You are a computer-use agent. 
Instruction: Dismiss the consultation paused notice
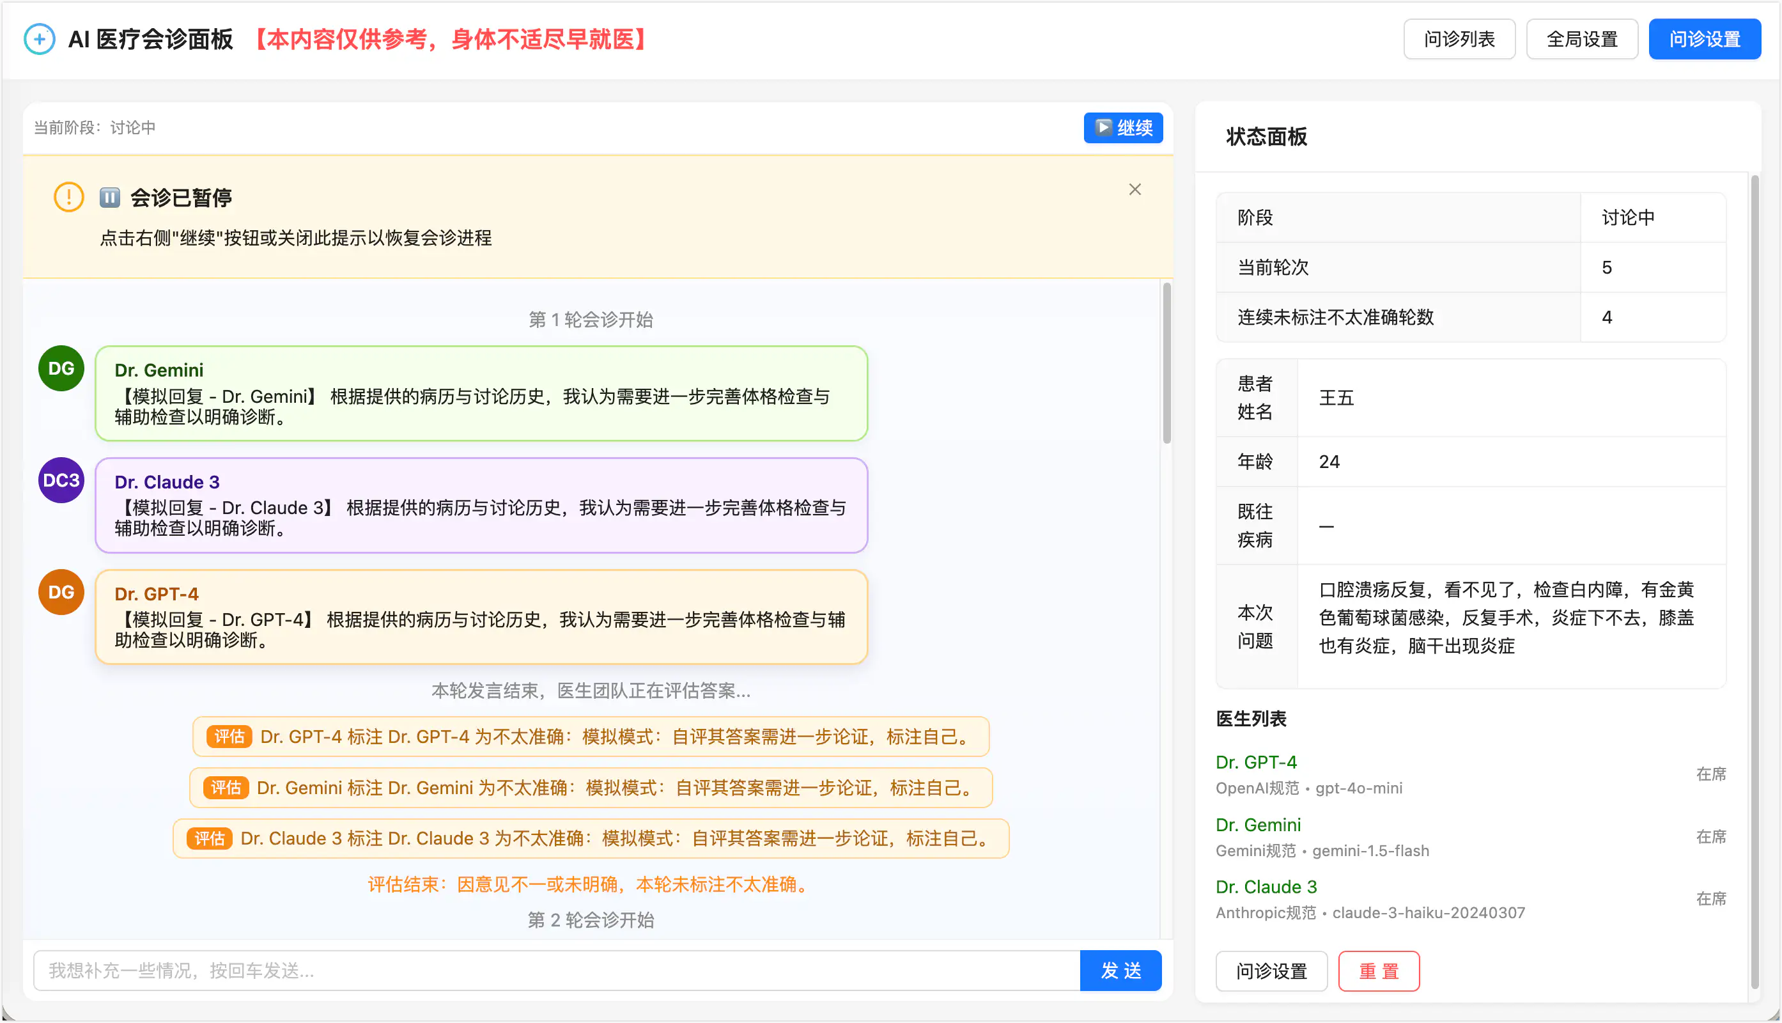tap(1135, 189)
